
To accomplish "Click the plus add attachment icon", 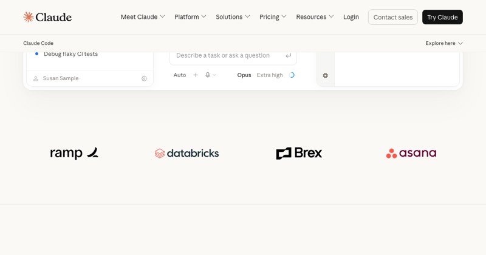I will [196, 75].
